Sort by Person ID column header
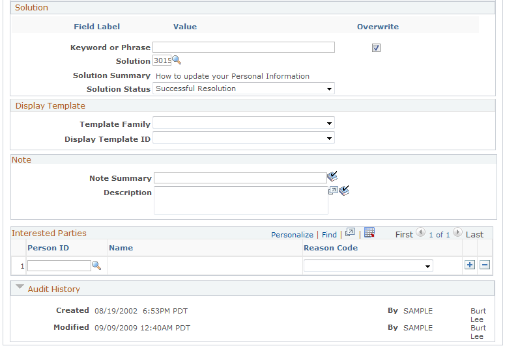The image size is (505, 348). coord(48,248)
